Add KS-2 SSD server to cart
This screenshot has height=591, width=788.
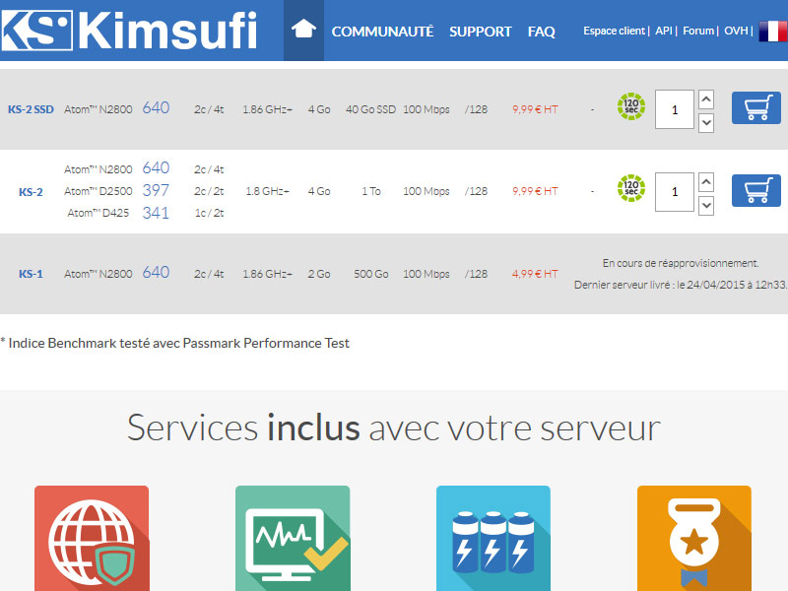pos(755,107)
